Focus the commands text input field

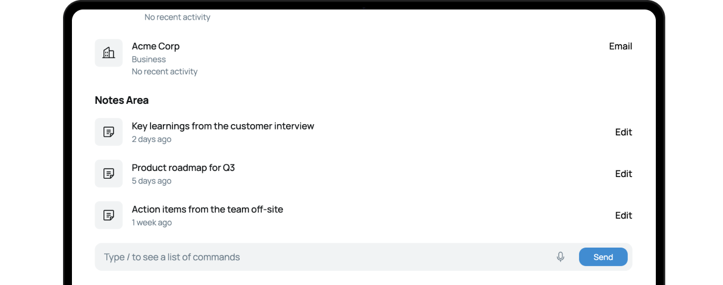[x=324, y=257]
